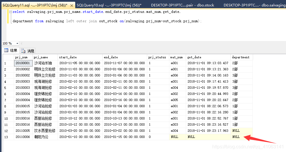Click the results grid icon on 结果 tab
This screenshot has height=152, width=286.
pos(6,50)
